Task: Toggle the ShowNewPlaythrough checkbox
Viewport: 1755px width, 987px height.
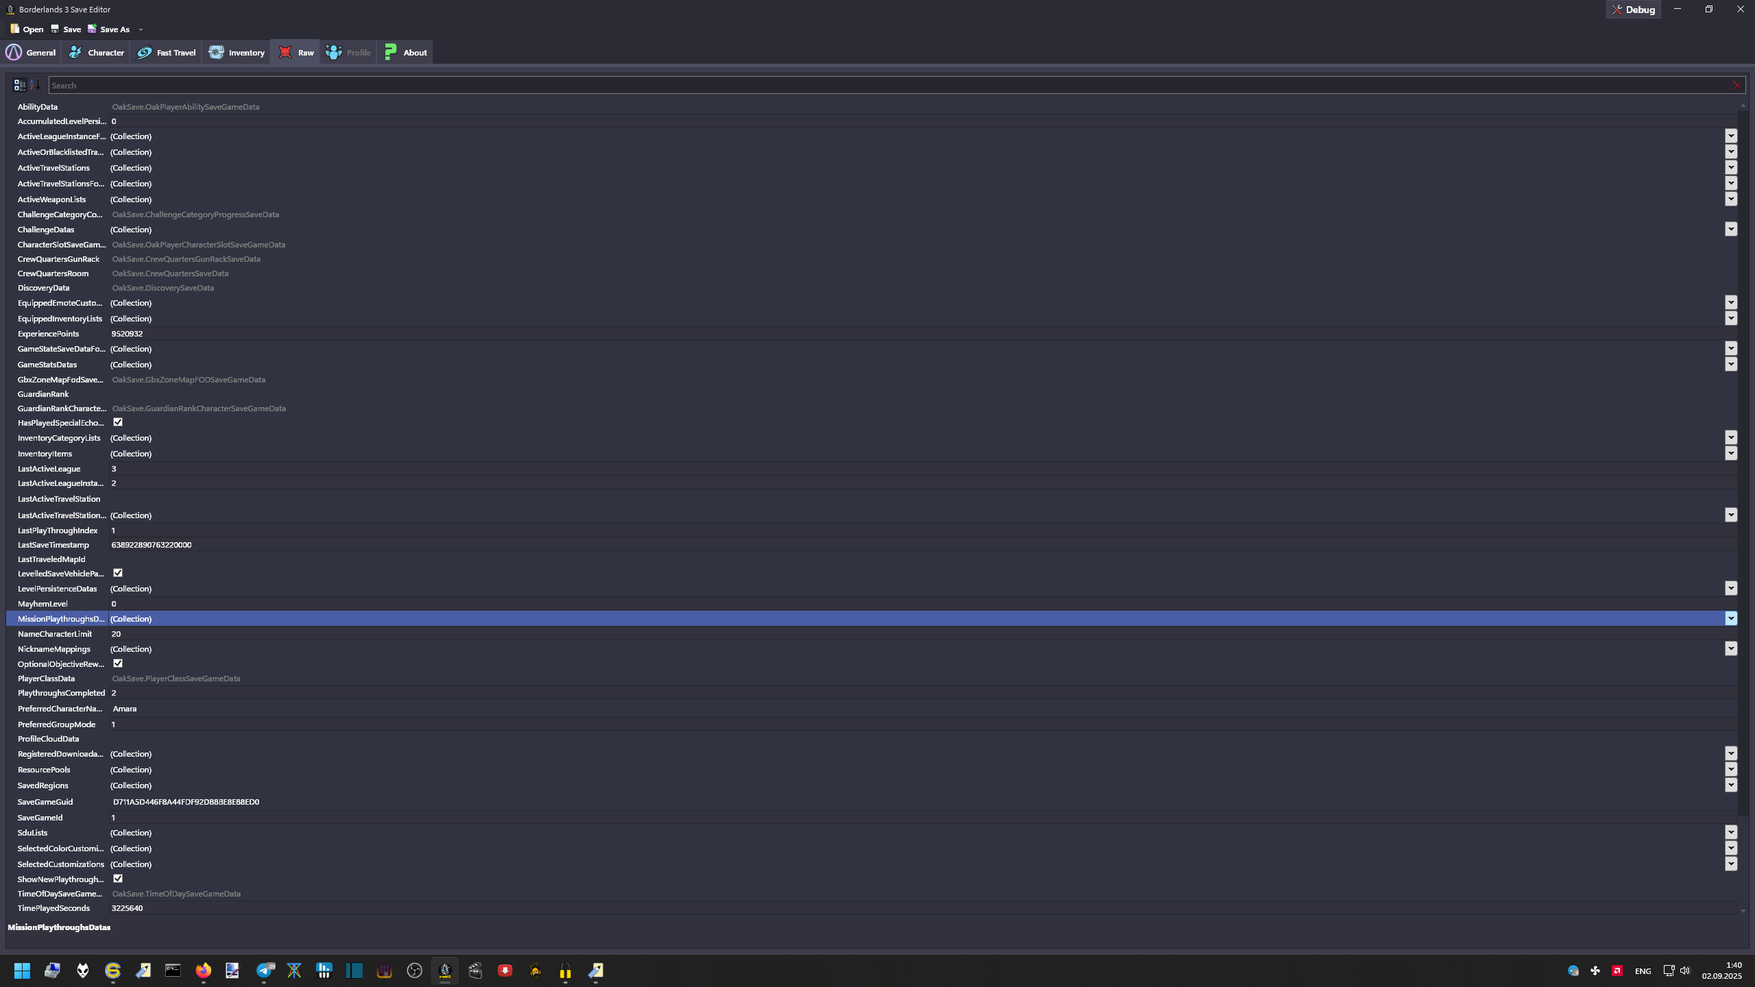Action: (118, 879)
